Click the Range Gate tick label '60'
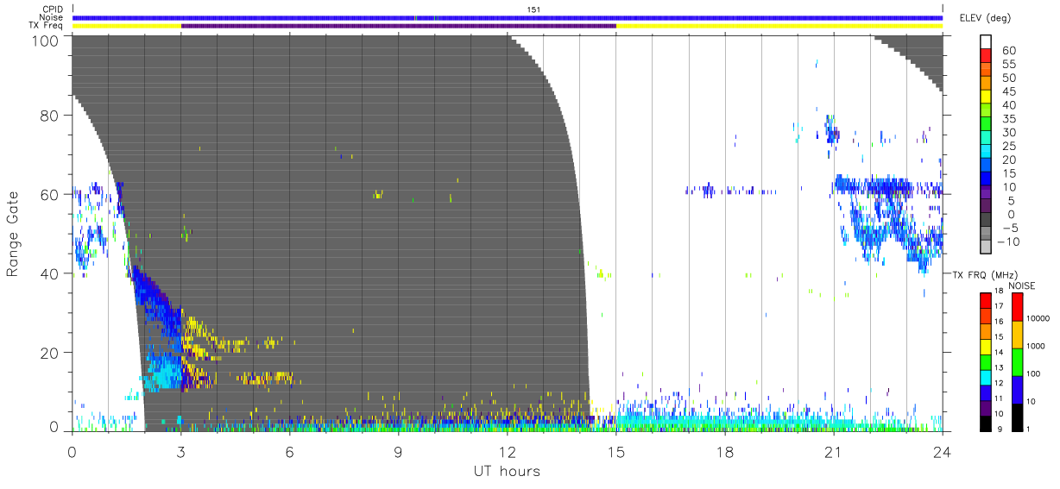Screen dimensions: 1060x489 point(49,194)
